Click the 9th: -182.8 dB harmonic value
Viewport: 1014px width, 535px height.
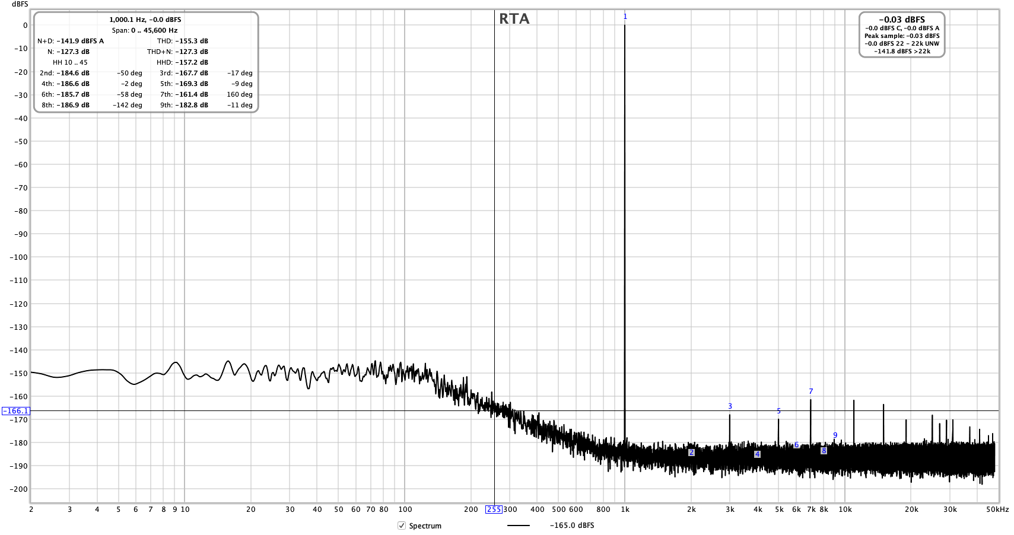click(184, 105)
